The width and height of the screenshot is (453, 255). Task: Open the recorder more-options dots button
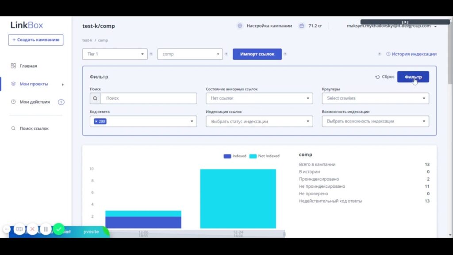point(6,229)
